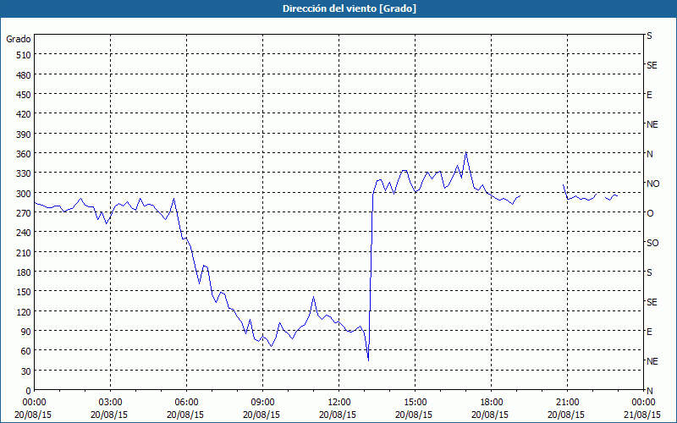
Task: Select the 240 y-axis label
Action: pyautogui.click(x=24, y=233)
